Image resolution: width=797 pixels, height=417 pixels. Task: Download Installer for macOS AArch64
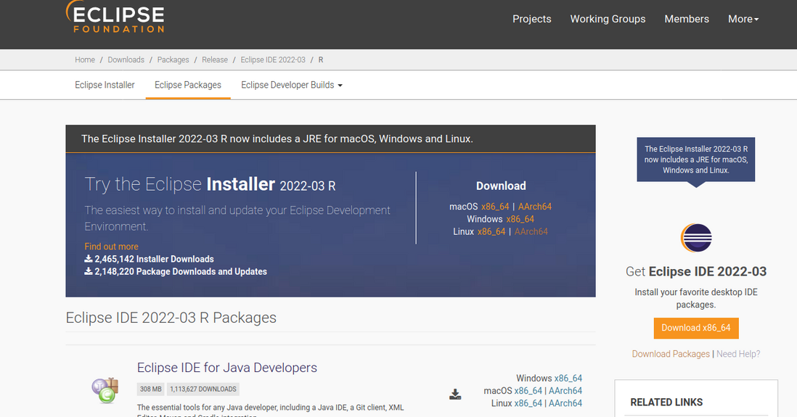[x=534, y=207]
